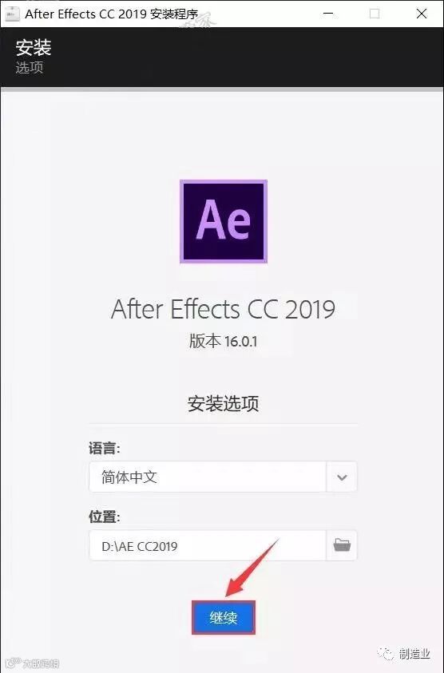Click the WeChat watermark icon beside 制造业
This screenshot has width=444, height=673.
386,654
